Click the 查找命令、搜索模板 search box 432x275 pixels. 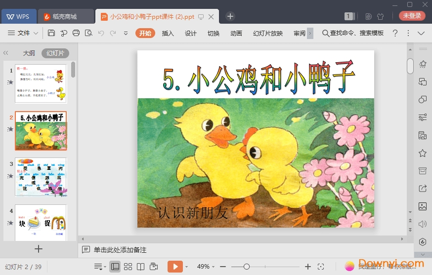tap(353, 33)
